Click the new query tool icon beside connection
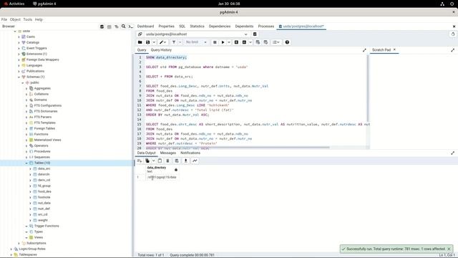Image resolution: width=458 pixels, height=258 pixels. (255, 34)
